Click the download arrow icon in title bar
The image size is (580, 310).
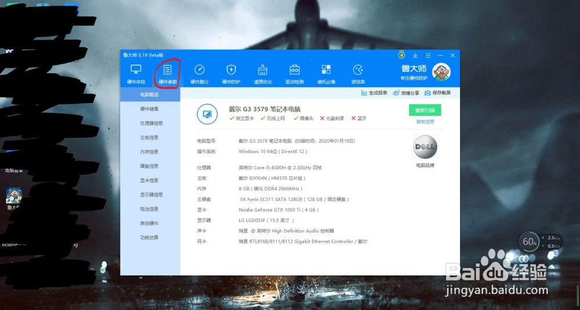tap(415, 56)
